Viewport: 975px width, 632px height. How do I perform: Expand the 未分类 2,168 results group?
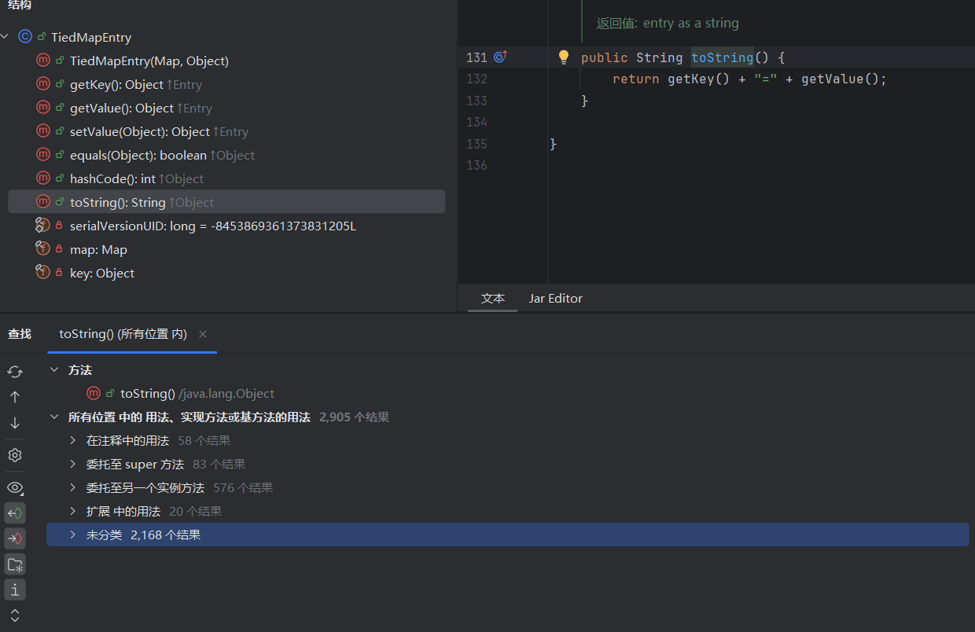point(72,535)
